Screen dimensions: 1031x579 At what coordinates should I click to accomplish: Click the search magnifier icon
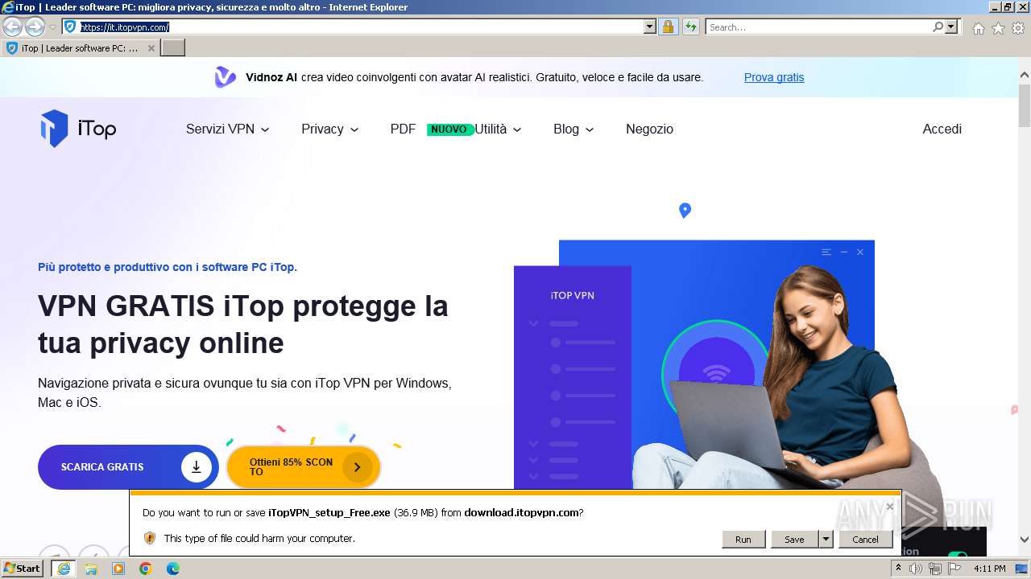(938, 27)
